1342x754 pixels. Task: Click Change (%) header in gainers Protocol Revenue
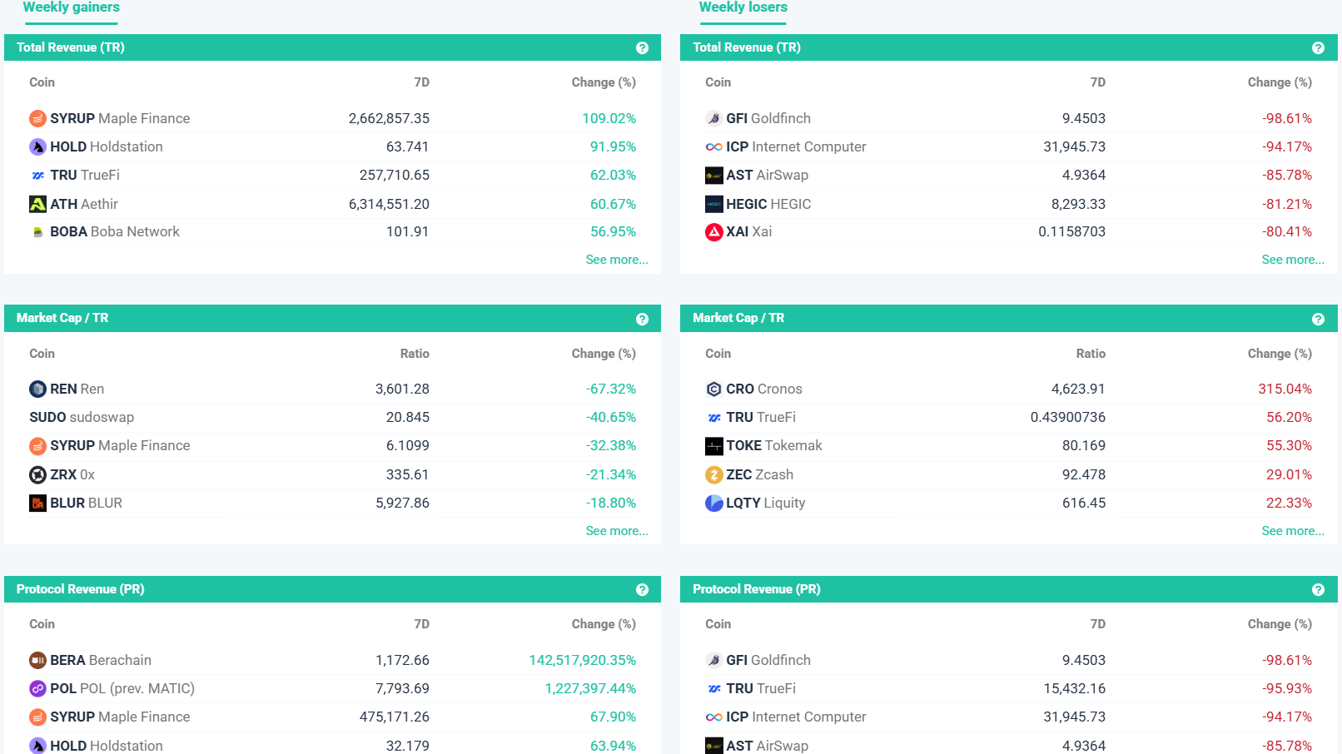pos(604,624)
